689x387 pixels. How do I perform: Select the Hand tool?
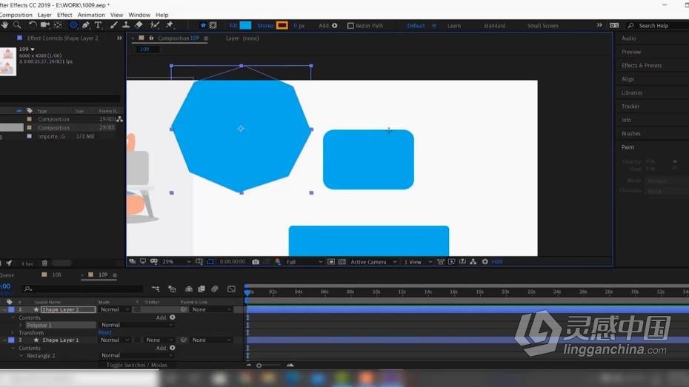(x=5, y=25)
